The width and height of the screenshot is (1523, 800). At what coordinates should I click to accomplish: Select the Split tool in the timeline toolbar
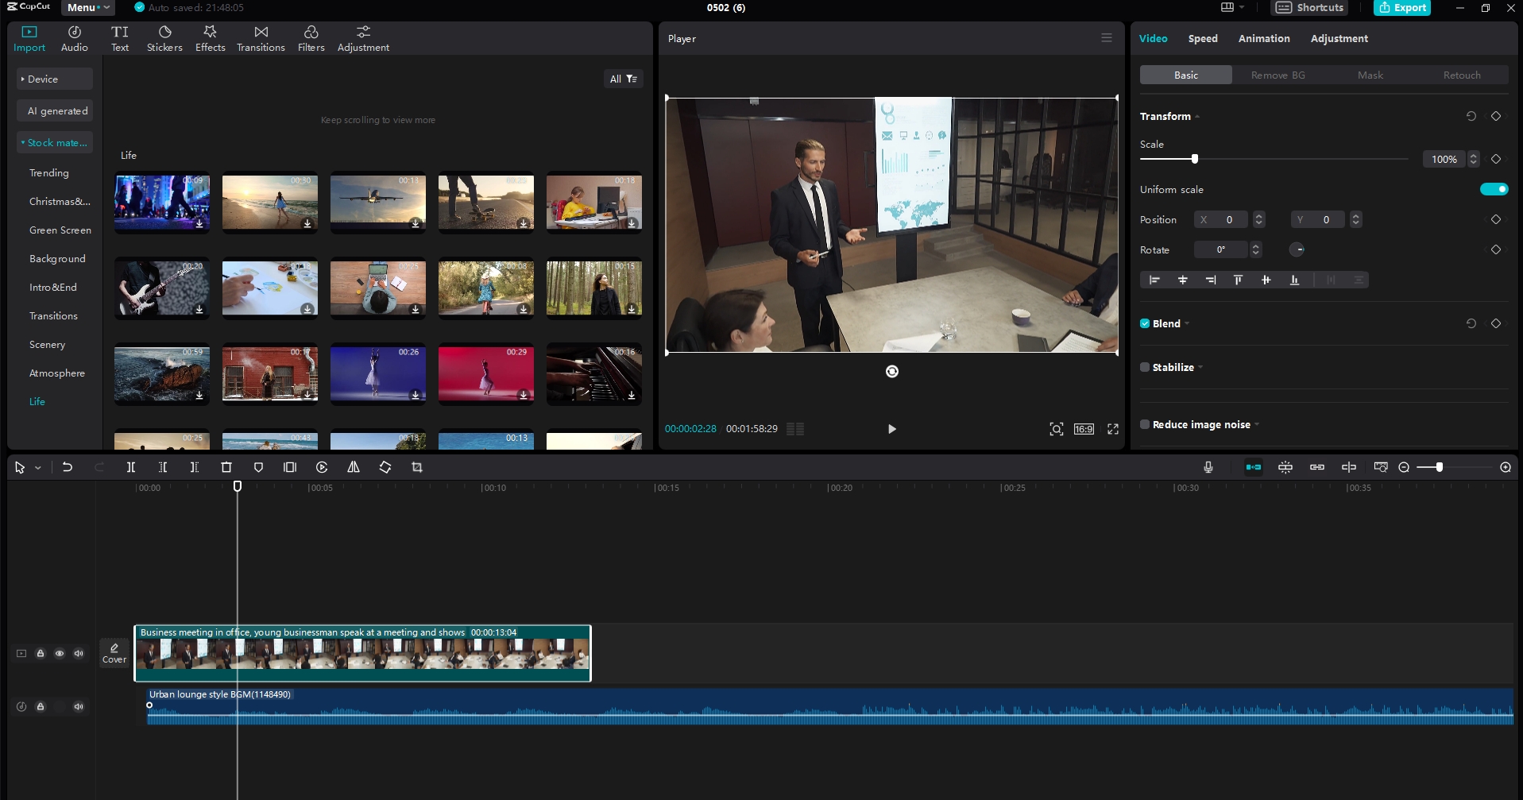tap(131, 467)
